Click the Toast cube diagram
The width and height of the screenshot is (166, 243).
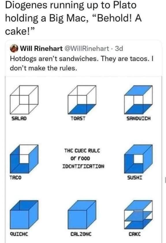tap(82, 100)
